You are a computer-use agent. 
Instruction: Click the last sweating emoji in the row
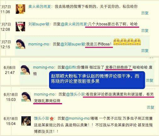[137, 42]
